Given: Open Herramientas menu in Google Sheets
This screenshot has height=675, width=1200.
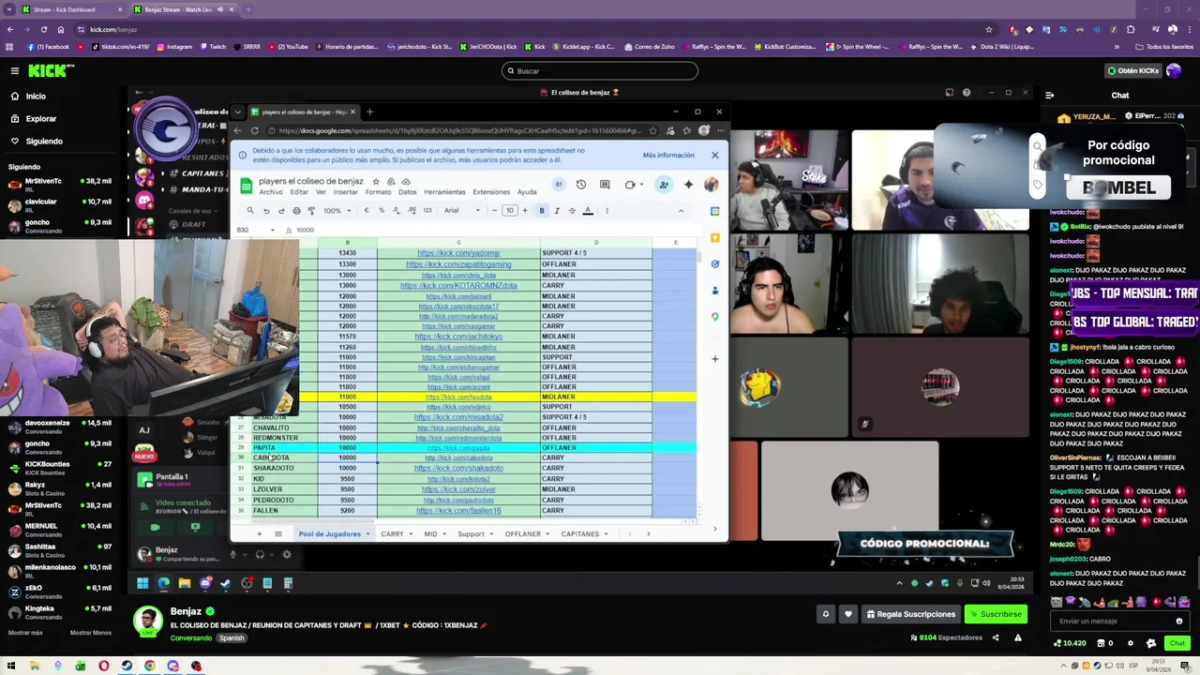Looking at the screenshot, I should (444, 192).
